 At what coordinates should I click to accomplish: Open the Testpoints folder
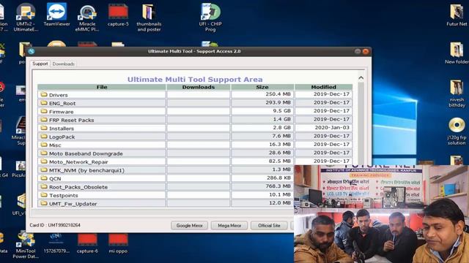coord(64,195)
